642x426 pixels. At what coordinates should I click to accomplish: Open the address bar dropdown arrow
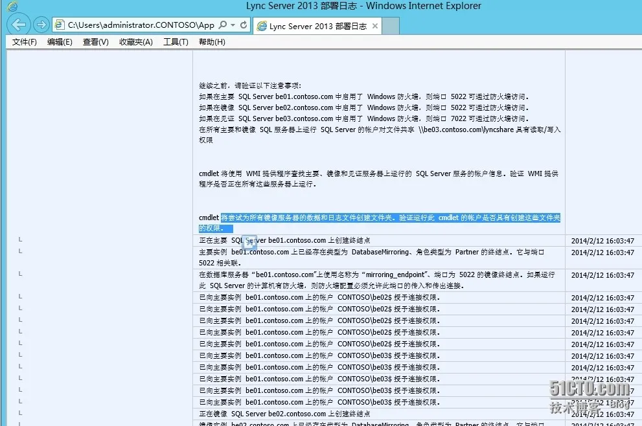(233, 25)
